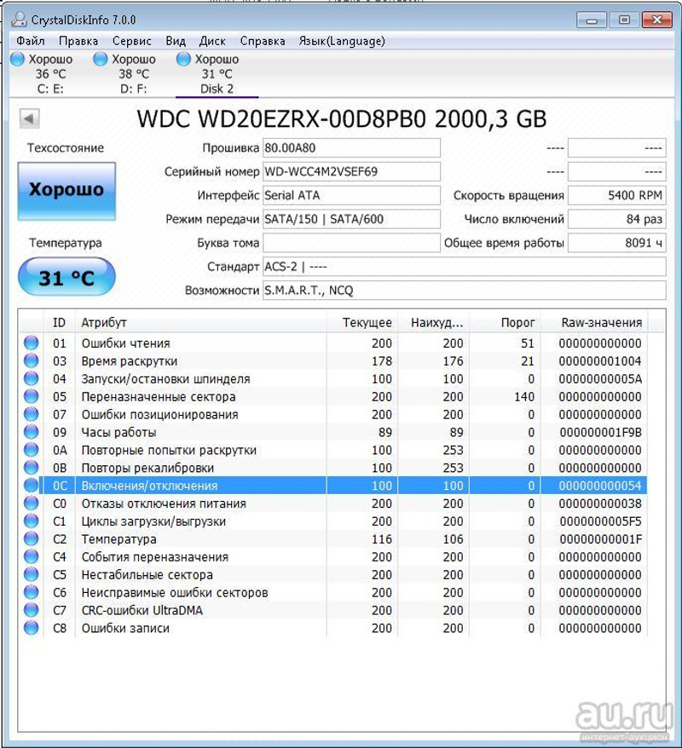Click the Стандарт field ACS-2

tap(465, 267)
